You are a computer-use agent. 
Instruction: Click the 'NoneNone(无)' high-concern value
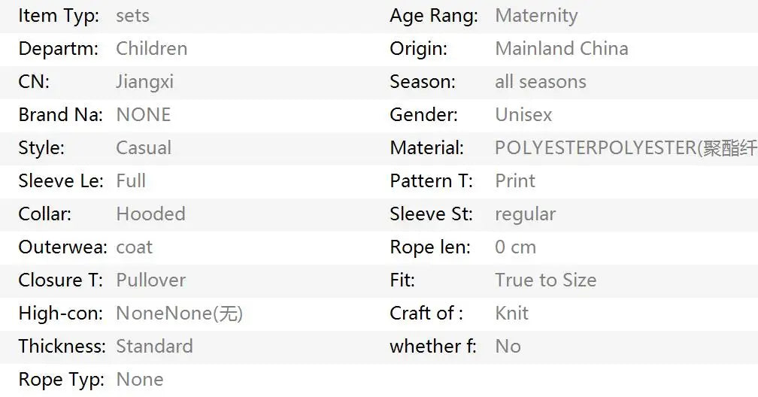tap(179, 314)
